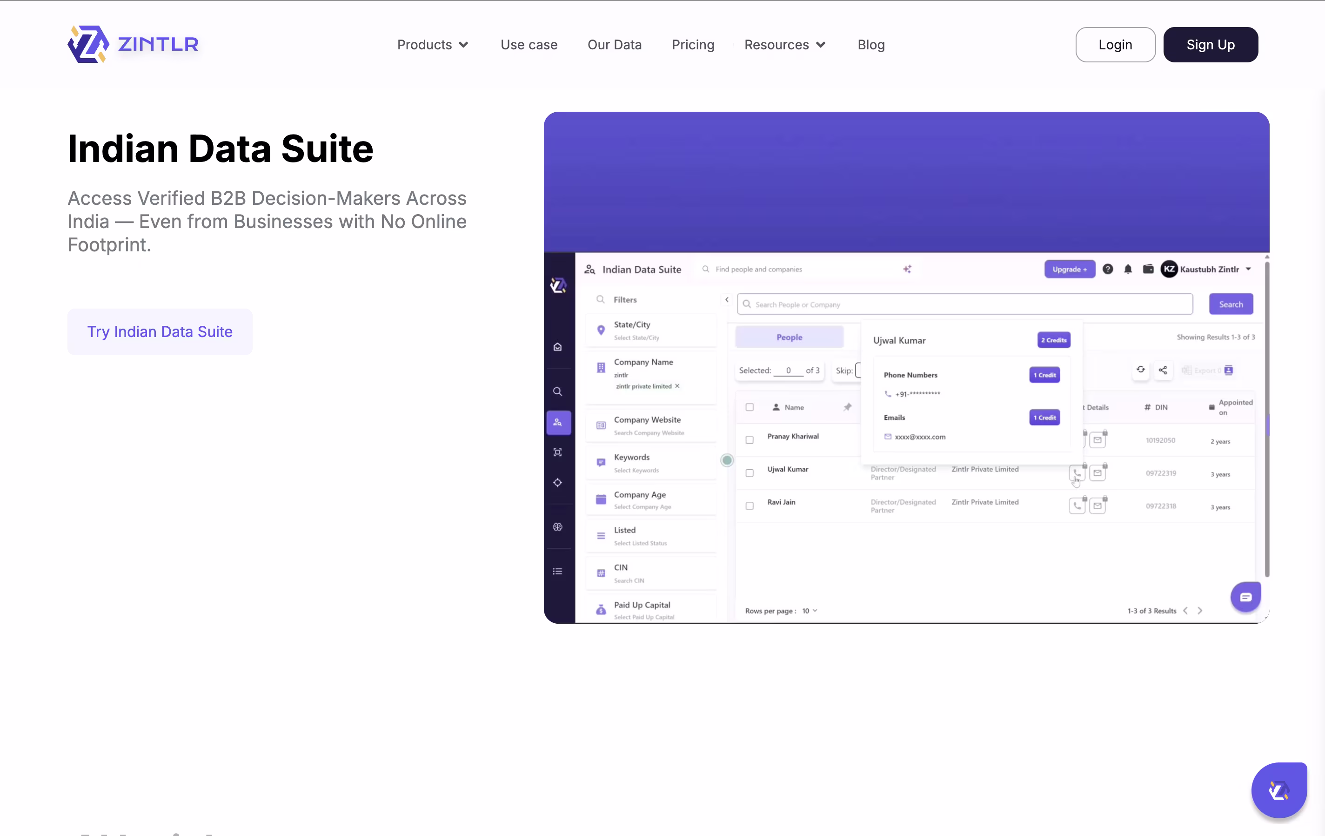The width and height of the screenshot is (1325, 836).
Task: Click the wallet icon in app header
Action: click(x=1148, y=269)
